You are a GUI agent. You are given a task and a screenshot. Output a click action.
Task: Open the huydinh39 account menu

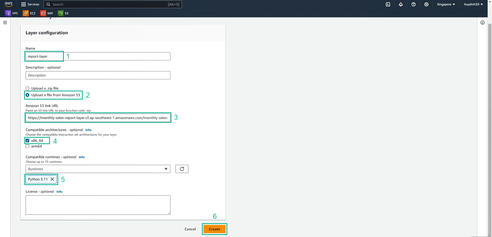(473, 4)
